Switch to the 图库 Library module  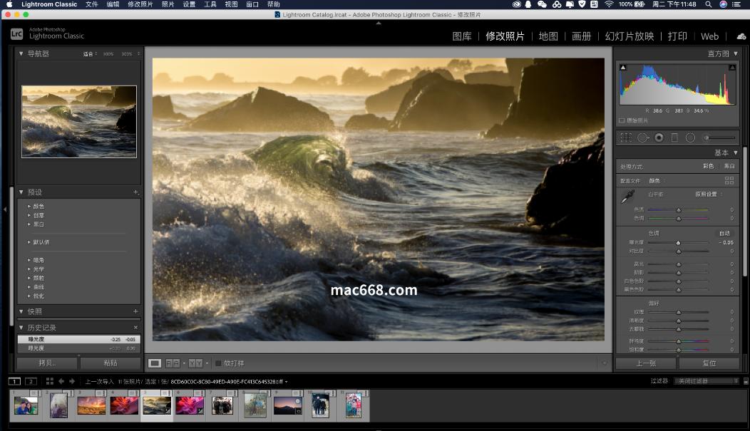pyautogui.click(x=462, y=36)
